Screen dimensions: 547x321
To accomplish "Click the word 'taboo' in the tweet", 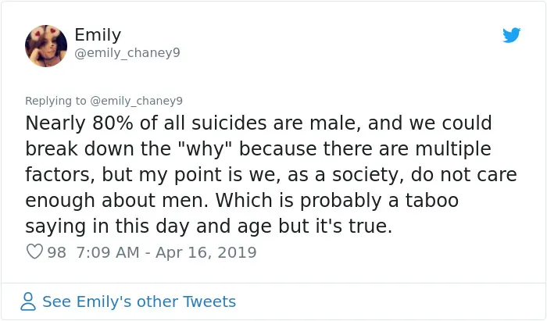I will pyautogui.click(x=432, y=201).
